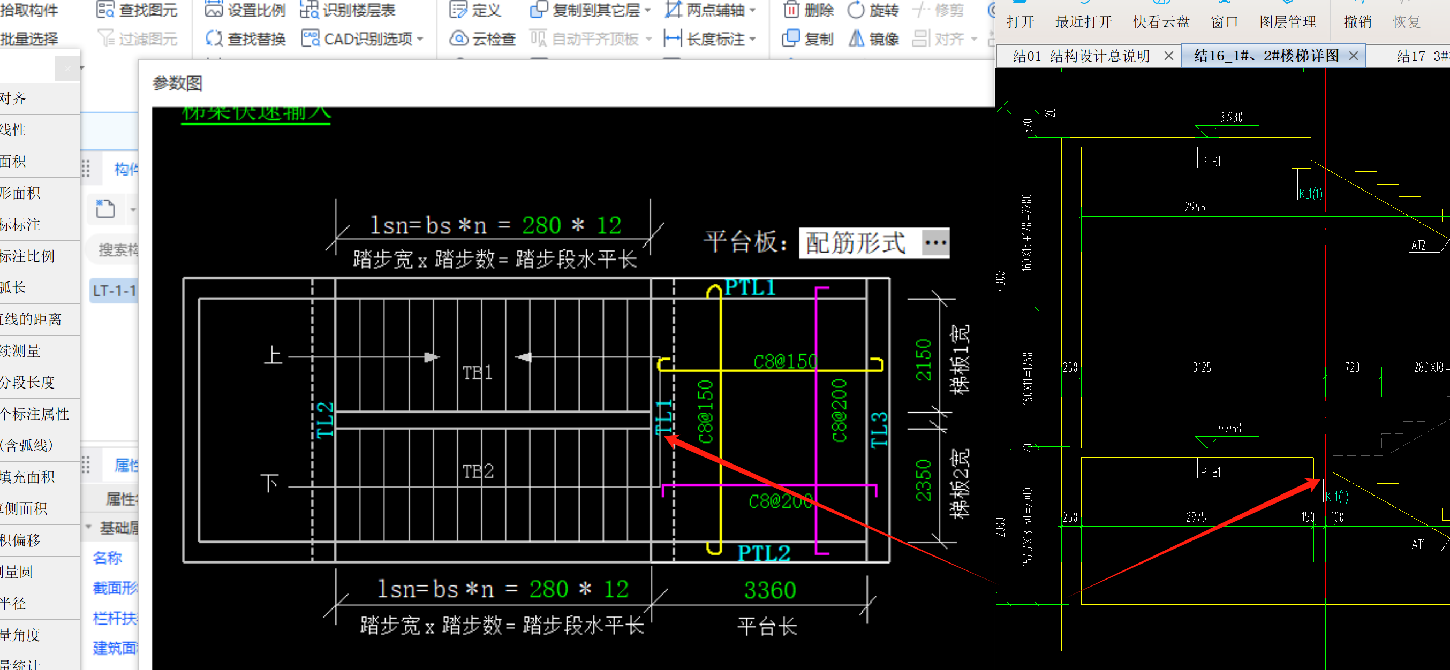The image size is (1450, 670).
Task: Select LT-1-1 in the component list
Action: pos(114,291)
